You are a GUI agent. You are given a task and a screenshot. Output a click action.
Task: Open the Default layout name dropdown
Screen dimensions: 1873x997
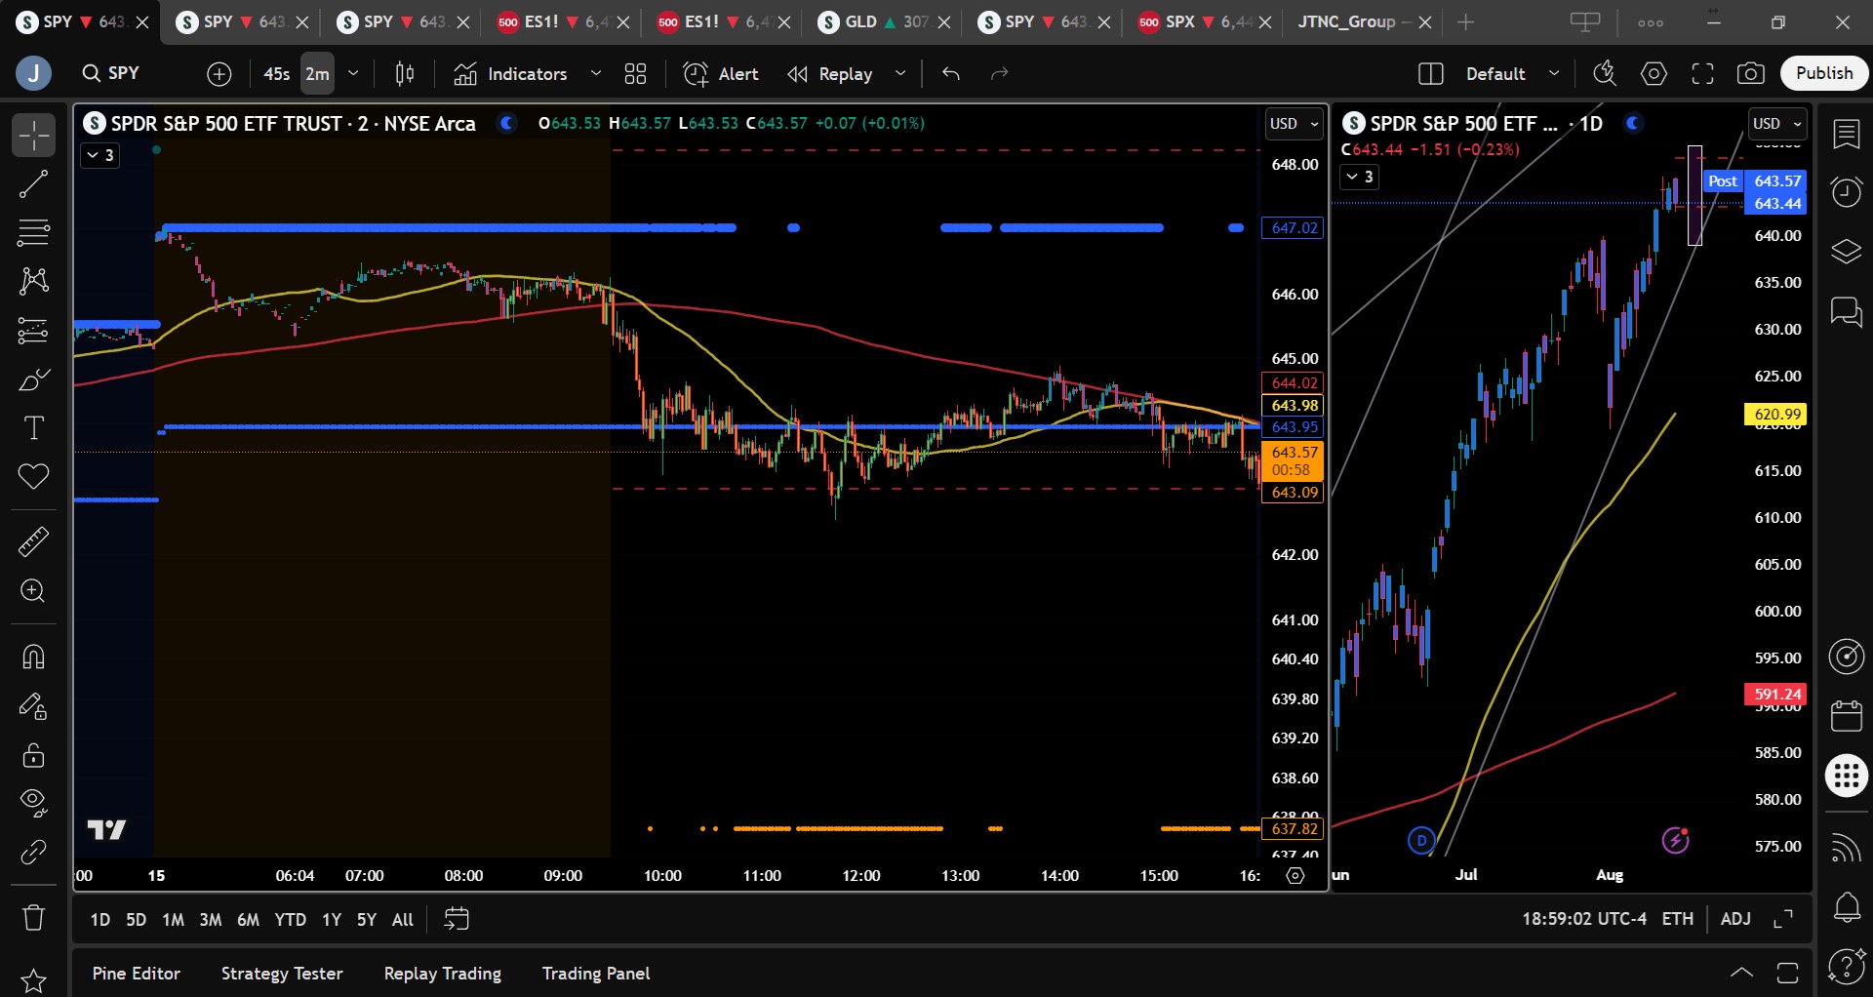click(x=1512, y=74)
